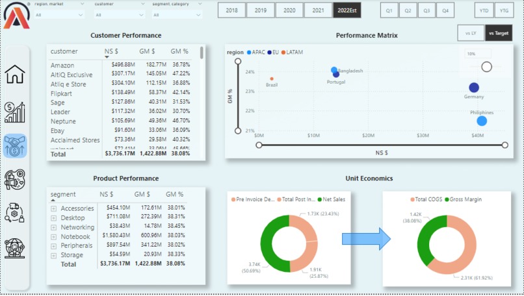Image resolution: width=524 pixels, height=296 pixels.
Task: Click the GM % slider top handle
Action: 238,62
